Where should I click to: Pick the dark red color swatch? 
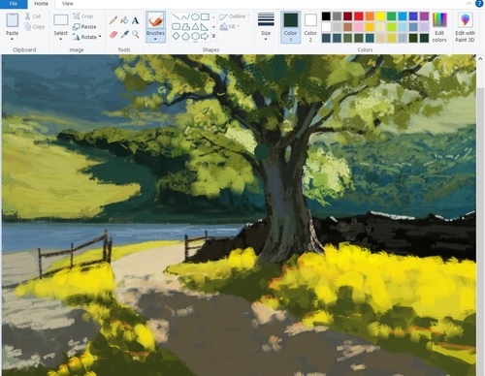coord(347,16)
